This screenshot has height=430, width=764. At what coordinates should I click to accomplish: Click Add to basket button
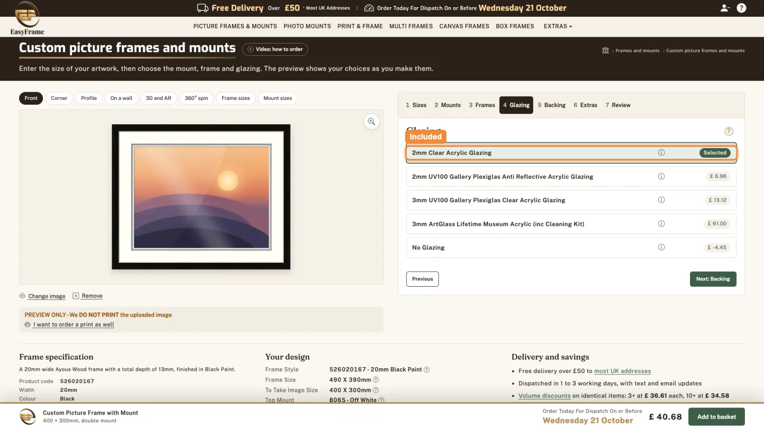[x=716, y=417]
